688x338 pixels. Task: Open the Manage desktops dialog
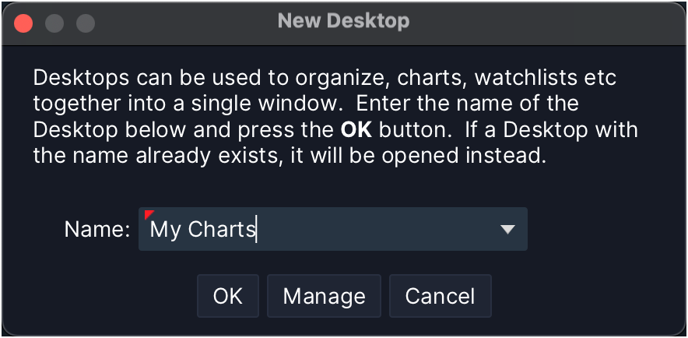(324, 296)
